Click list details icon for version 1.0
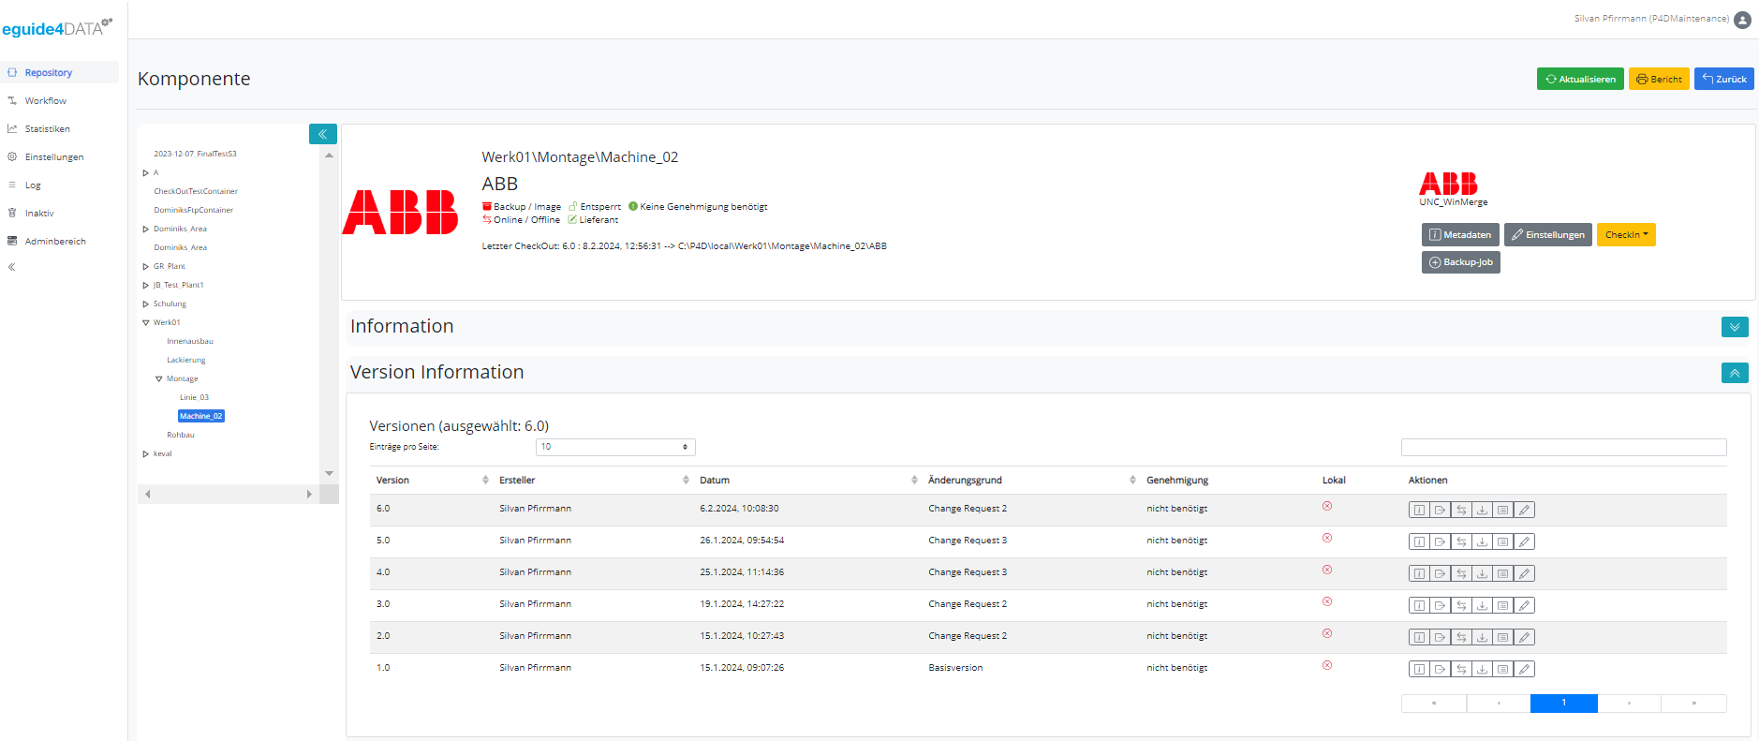This screenshot has height=741, width=1759. pos(1502,670)
